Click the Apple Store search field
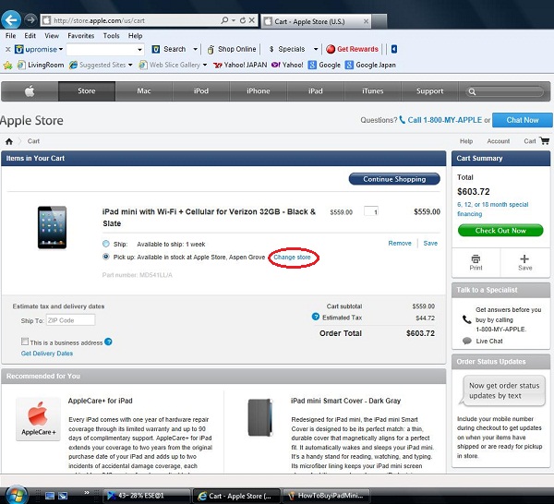 click(x=507, y=91)
